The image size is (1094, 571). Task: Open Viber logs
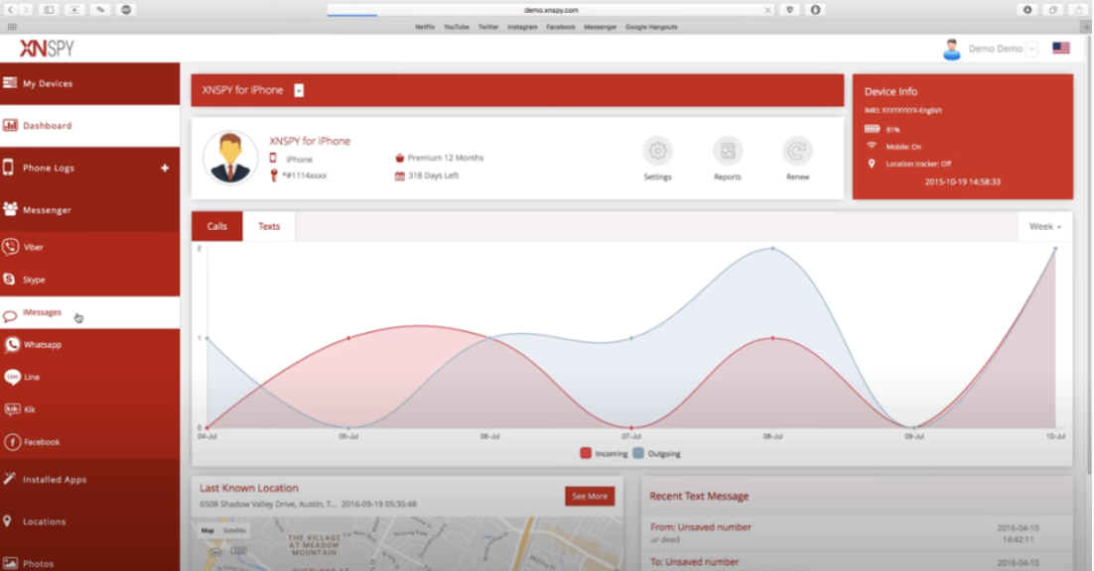tap(89, 247)
